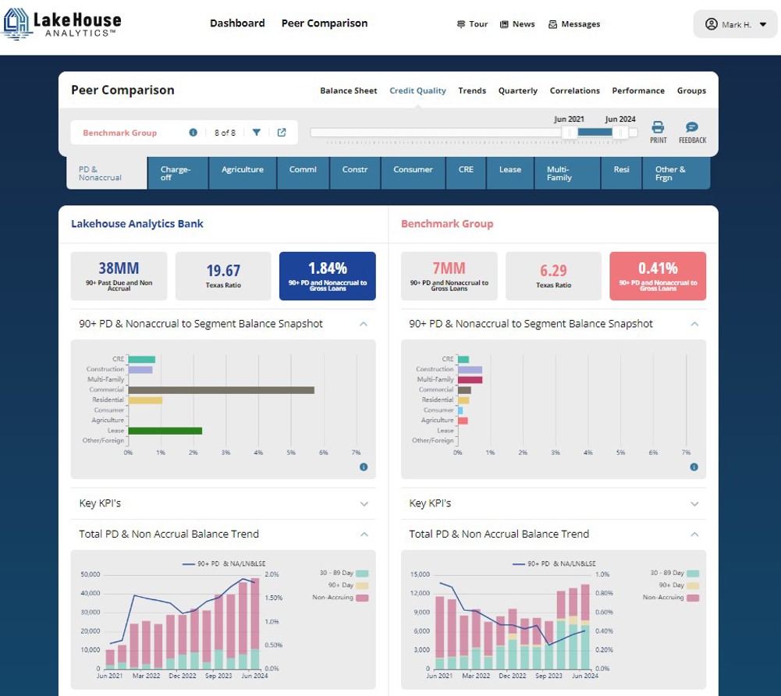The image size is (781, 696).
Task: Click Benchmark Group snapshot chart info icon
Action: coord(694,467)
